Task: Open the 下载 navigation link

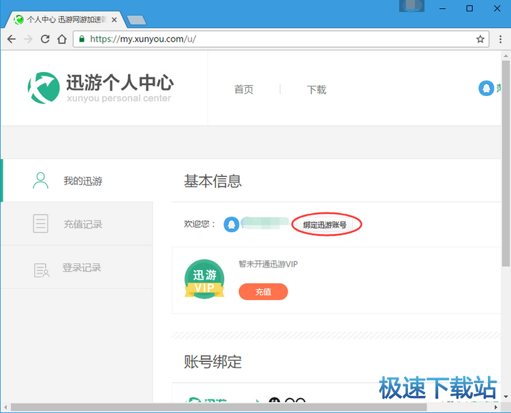Action: point(316,90)
